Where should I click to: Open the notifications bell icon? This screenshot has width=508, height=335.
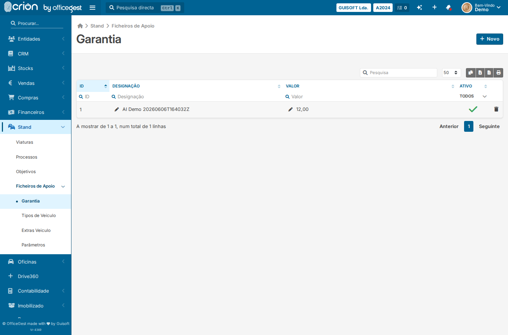pyautogui.click(x=448, y=7)
